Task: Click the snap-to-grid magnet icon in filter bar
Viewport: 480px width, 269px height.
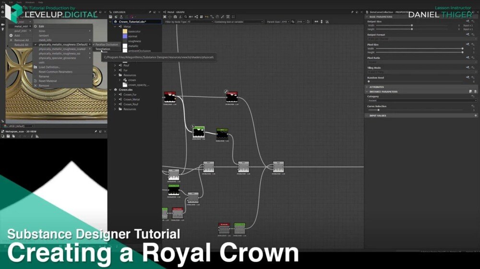Action: click(327, 22)
